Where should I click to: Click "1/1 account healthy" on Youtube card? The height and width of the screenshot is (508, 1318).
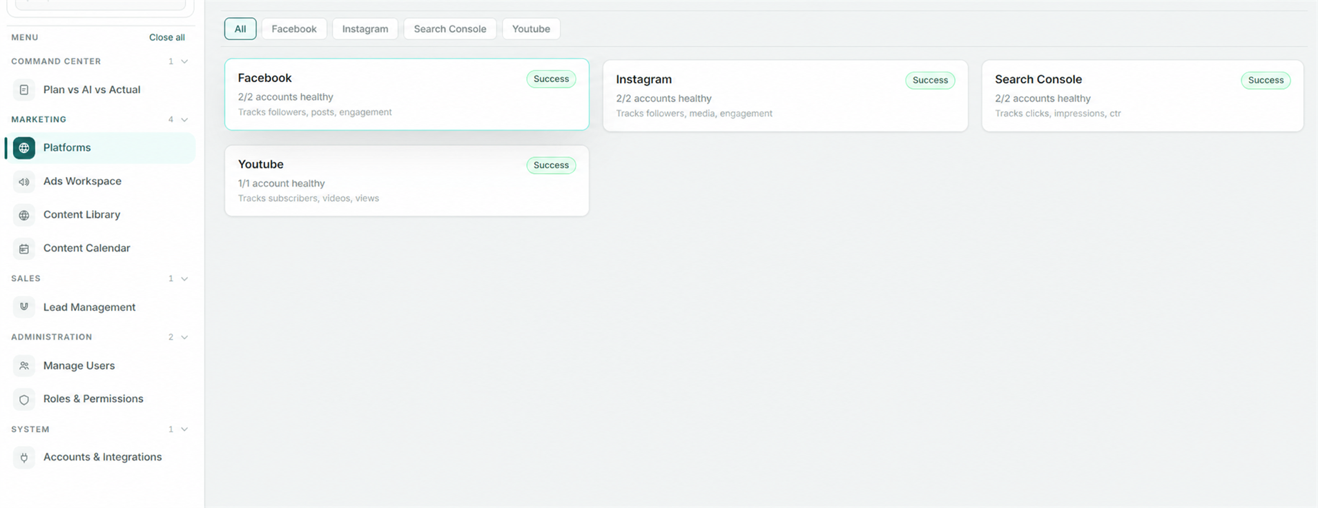pos(281,183)
